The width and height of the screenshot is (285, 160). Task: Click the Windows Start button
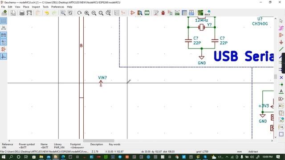(4, 157)
